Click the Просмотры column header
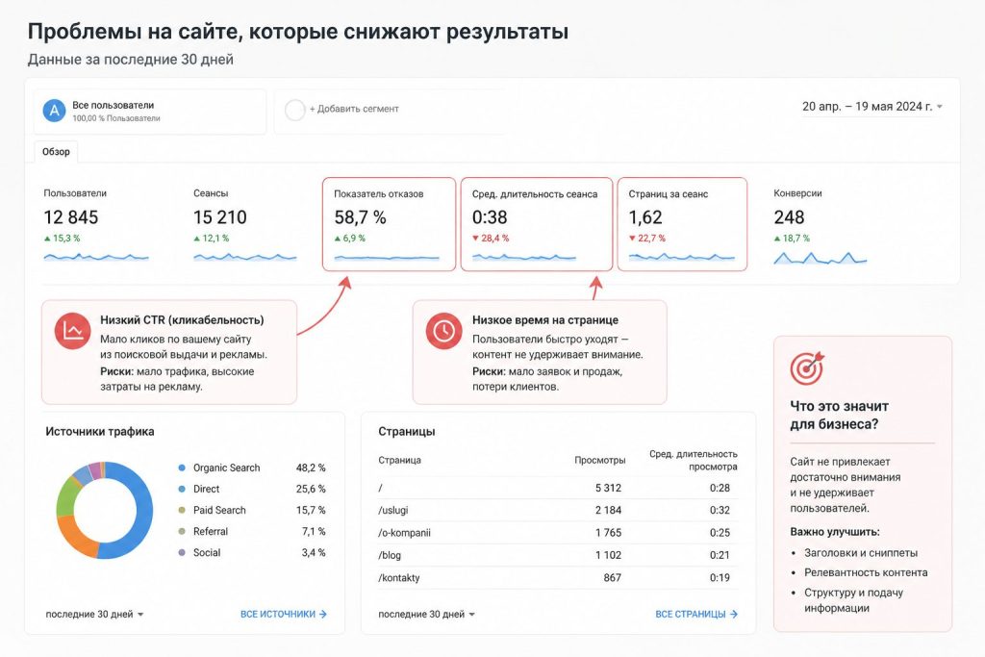This screenshot has width=985, height=657. [600, 461]
